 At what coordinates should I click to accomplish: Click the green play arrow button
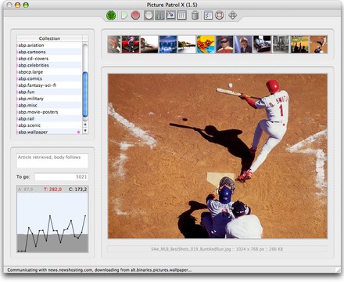tap(124, 16)
